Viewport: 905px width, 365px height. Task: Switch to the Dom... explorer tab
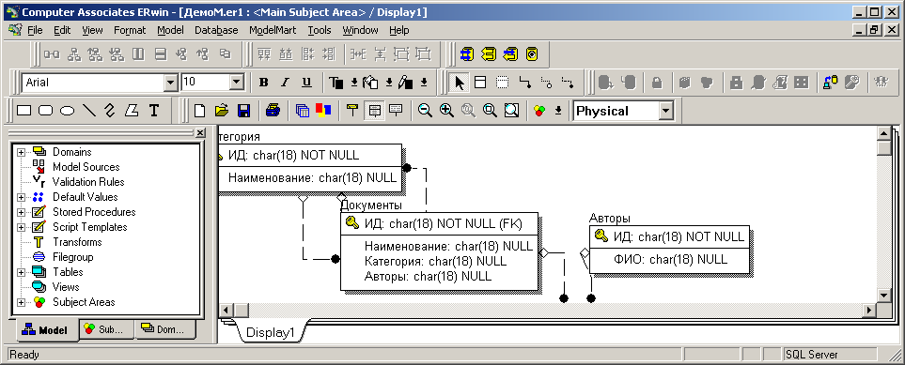coord(164,330)
